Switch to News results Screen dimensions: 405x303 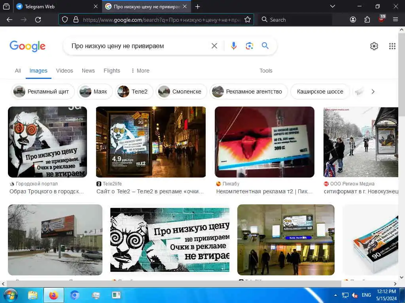[x=88, y=71]
